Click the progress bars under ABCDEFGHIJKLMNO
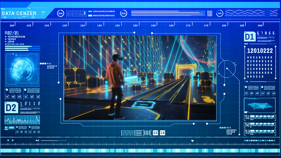 pyautogui.click(x=22, y=48)
